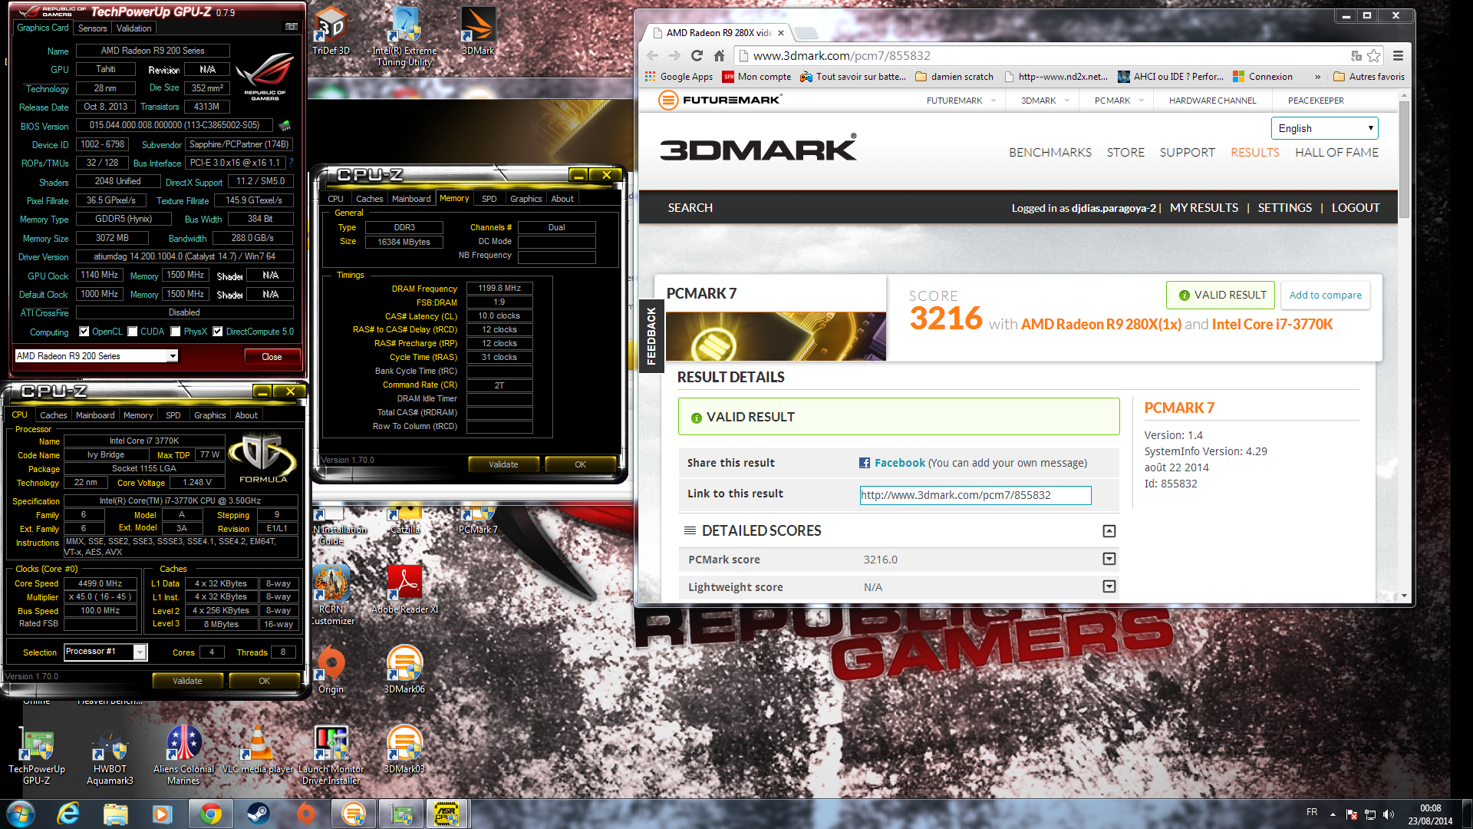Bookmark this page with the star icon
The image size is (1473, 829).
click(1374, 55)
